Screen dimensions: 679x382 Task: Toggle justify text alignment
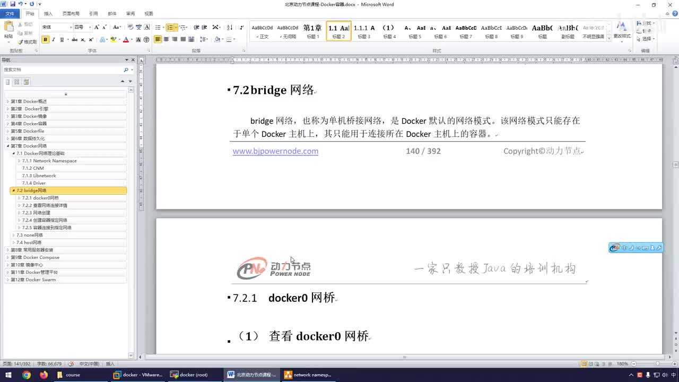pos(183,40)
